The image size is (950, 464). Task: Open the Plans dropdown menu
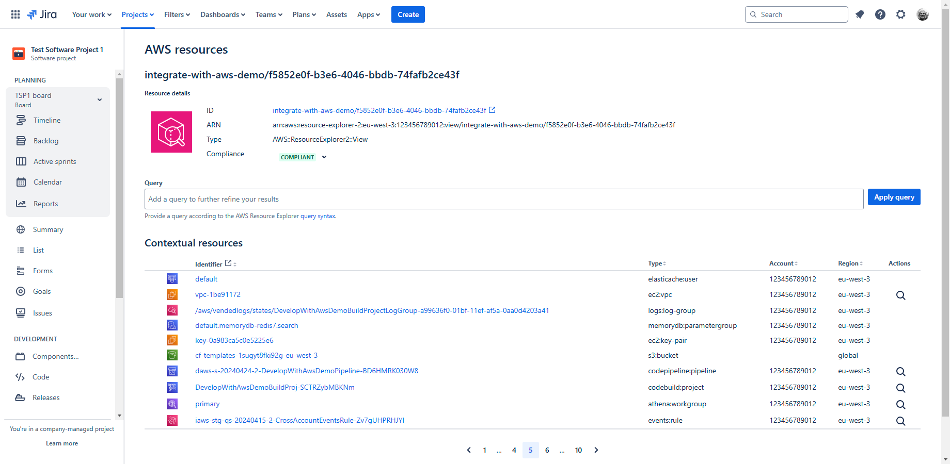(x=304, y=14)
